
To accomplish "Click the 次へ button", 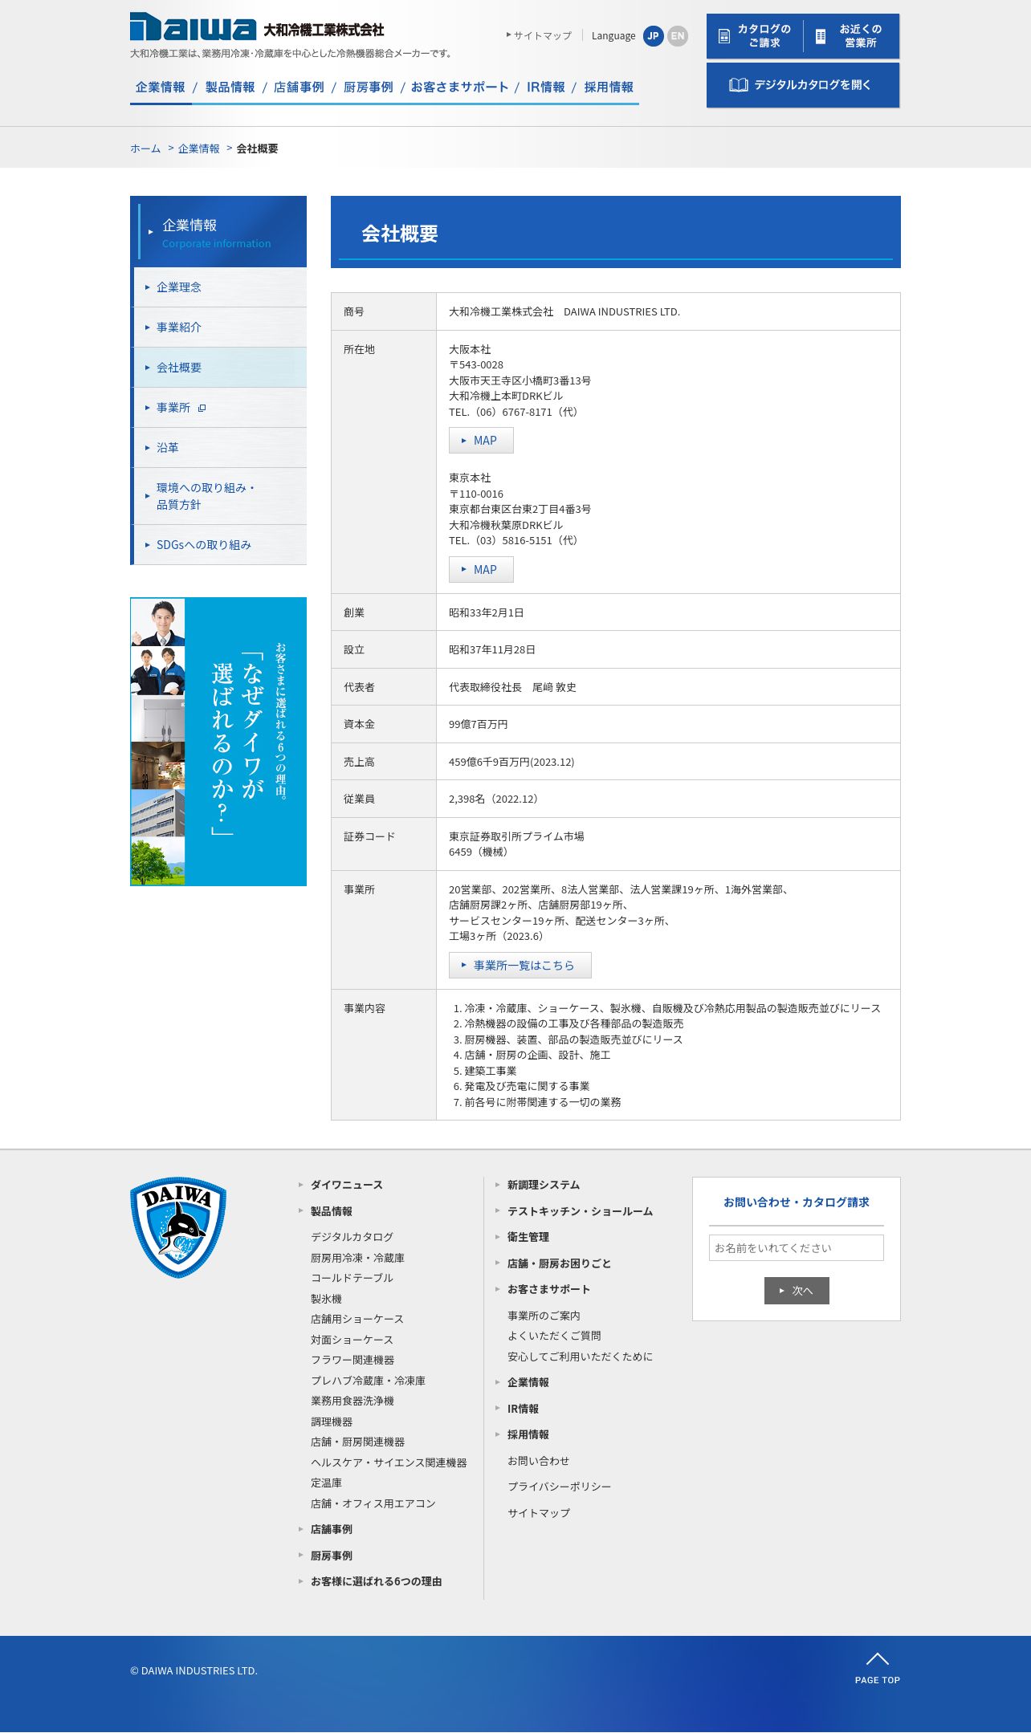I will coord(797,1291).
